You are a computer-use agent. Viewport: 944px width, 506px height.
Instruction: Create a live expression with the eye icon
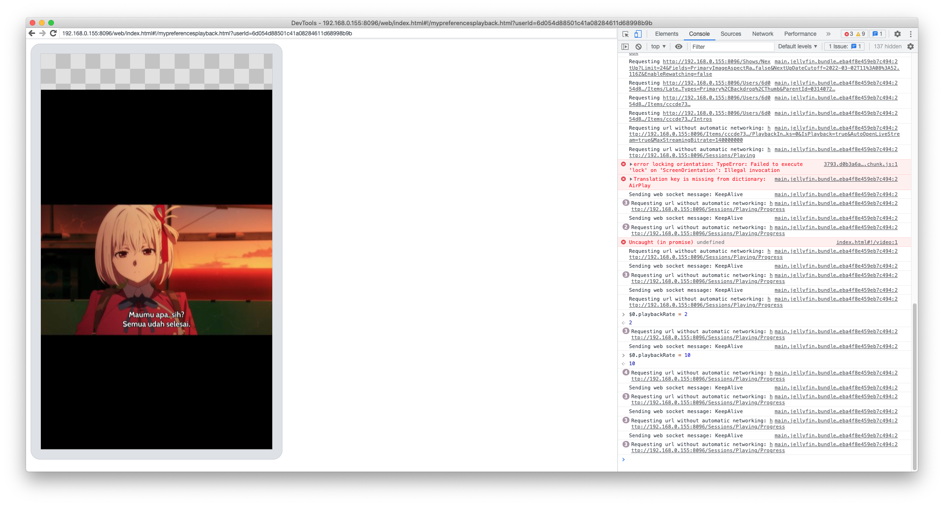click(679, 46)
